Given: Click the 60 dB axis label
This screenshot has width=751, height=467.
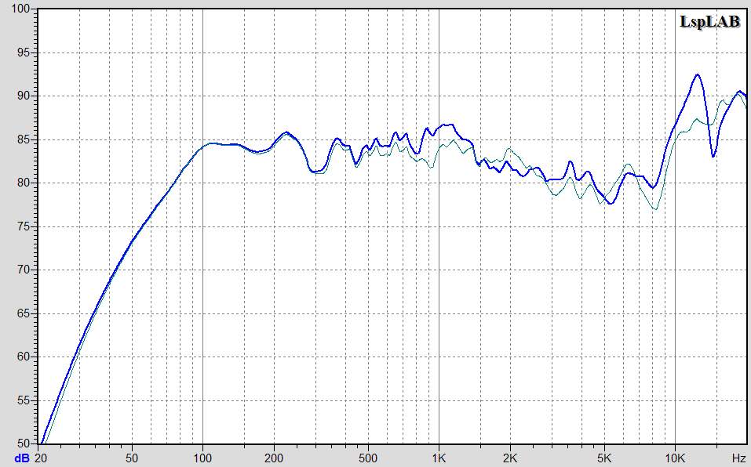Looking at the screenshot, I should click(x=24, y=357).
